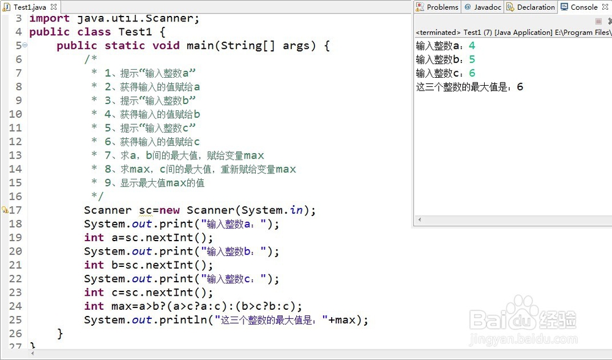Viewport: 612px width, 360px height.
Task: Close the Test1.java editor tab
Action: (53, 7)
